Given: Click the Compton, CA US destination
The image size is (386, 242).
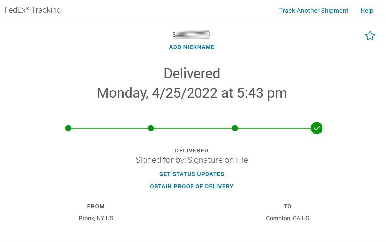Looking at the screenshot, I should 287,218.
